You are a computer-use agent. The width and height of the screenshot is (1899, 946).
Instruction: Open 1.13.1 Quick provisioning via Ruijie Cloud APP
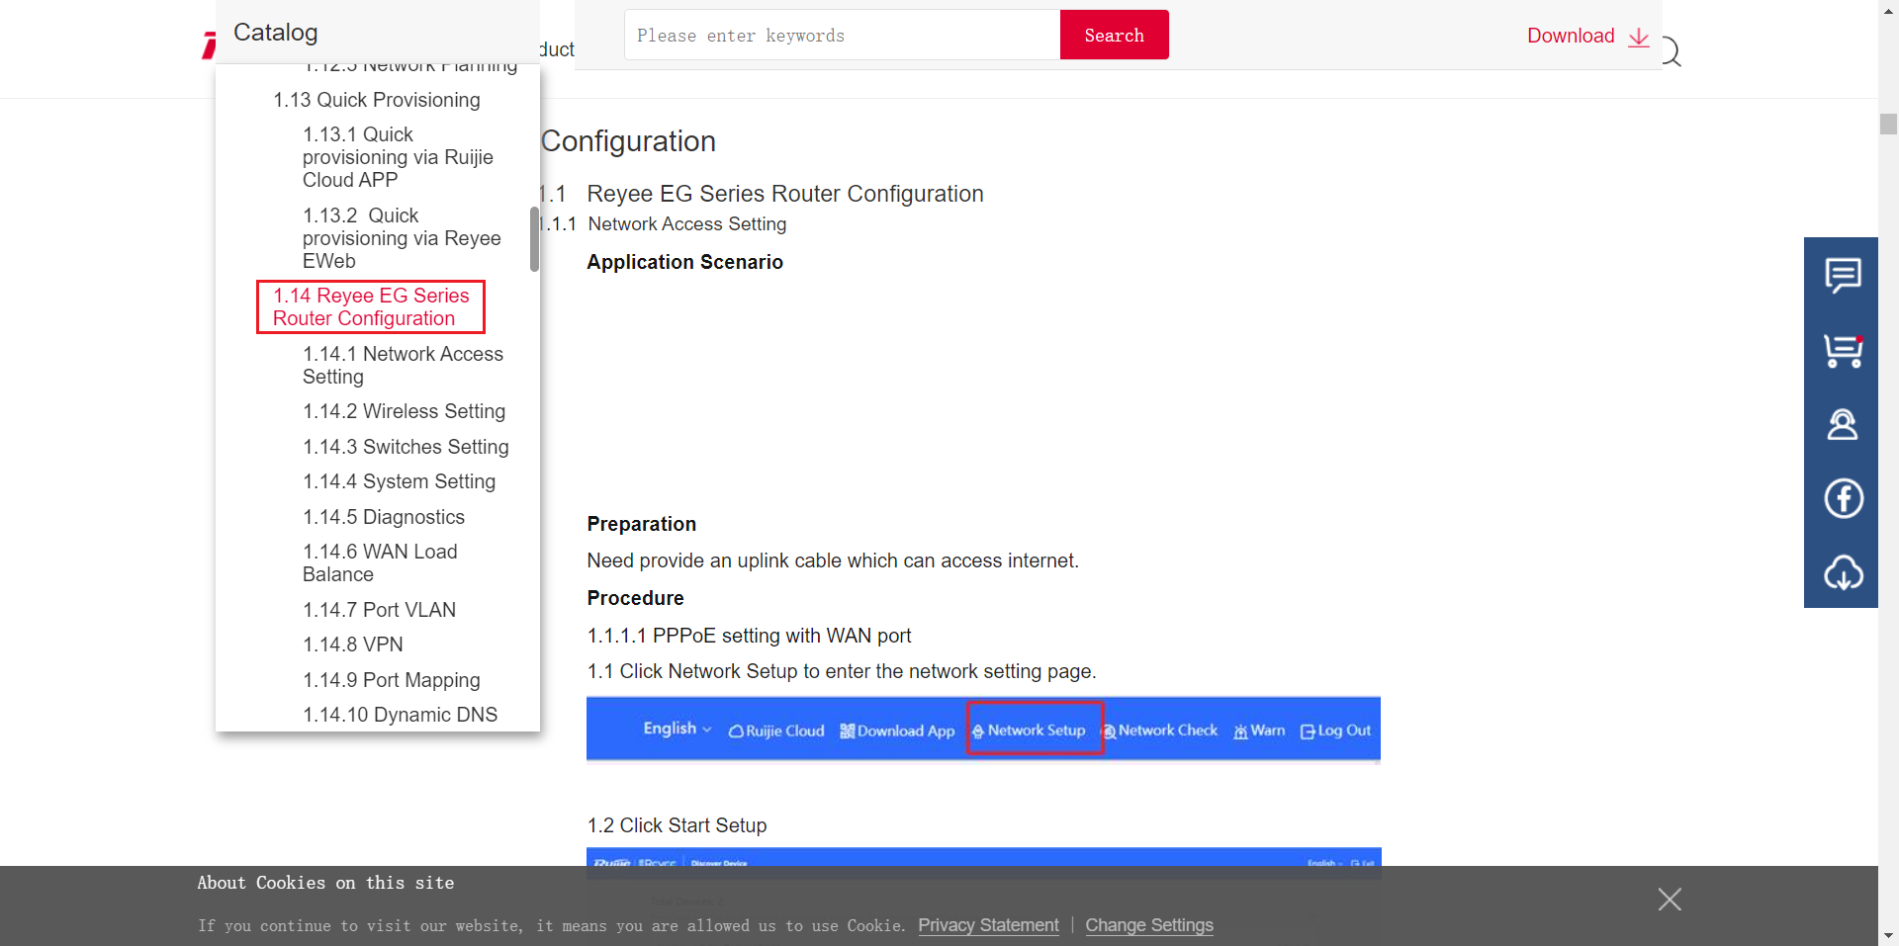(398, 157)
